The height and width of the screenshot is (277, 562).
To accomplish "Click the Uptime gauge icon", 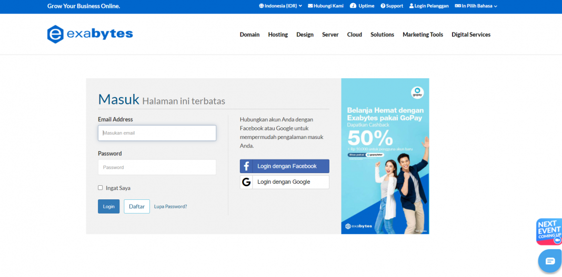I will (x=353, y=6).
